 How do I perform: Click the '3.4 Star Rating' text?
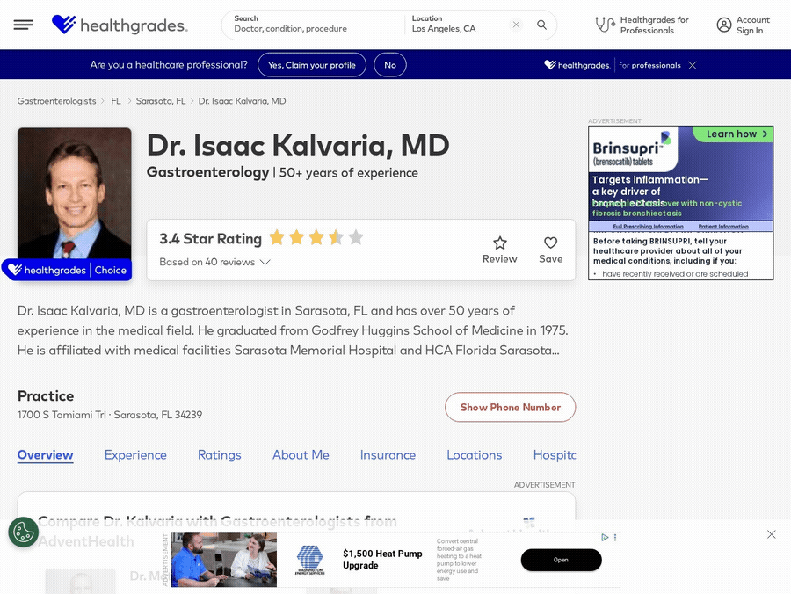210,238
